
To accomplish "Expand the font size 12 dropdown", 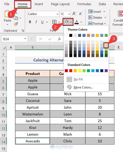I will [x=69, y=14].
